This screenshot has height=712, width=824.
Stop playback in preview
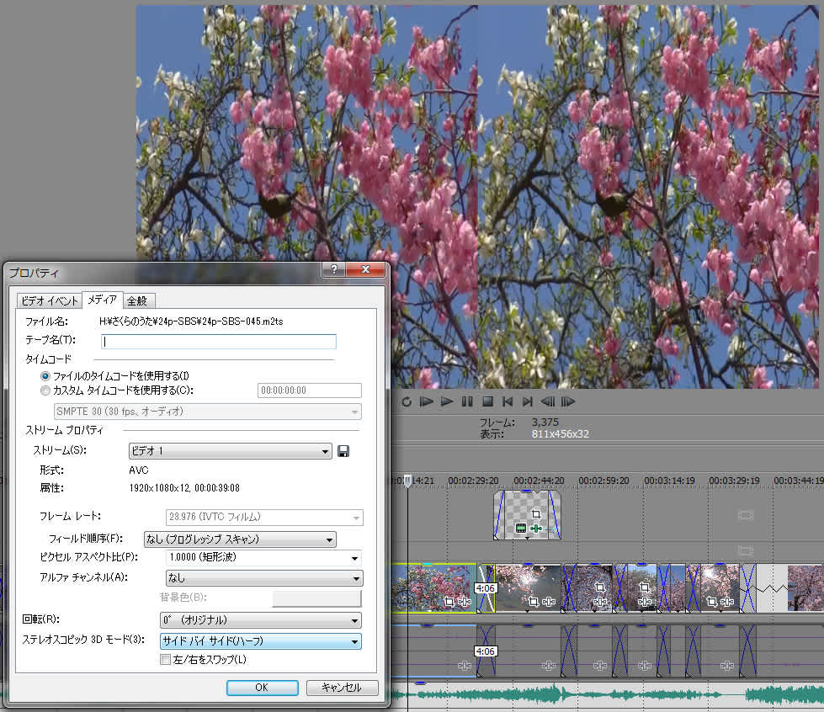[x=487, y=401]
